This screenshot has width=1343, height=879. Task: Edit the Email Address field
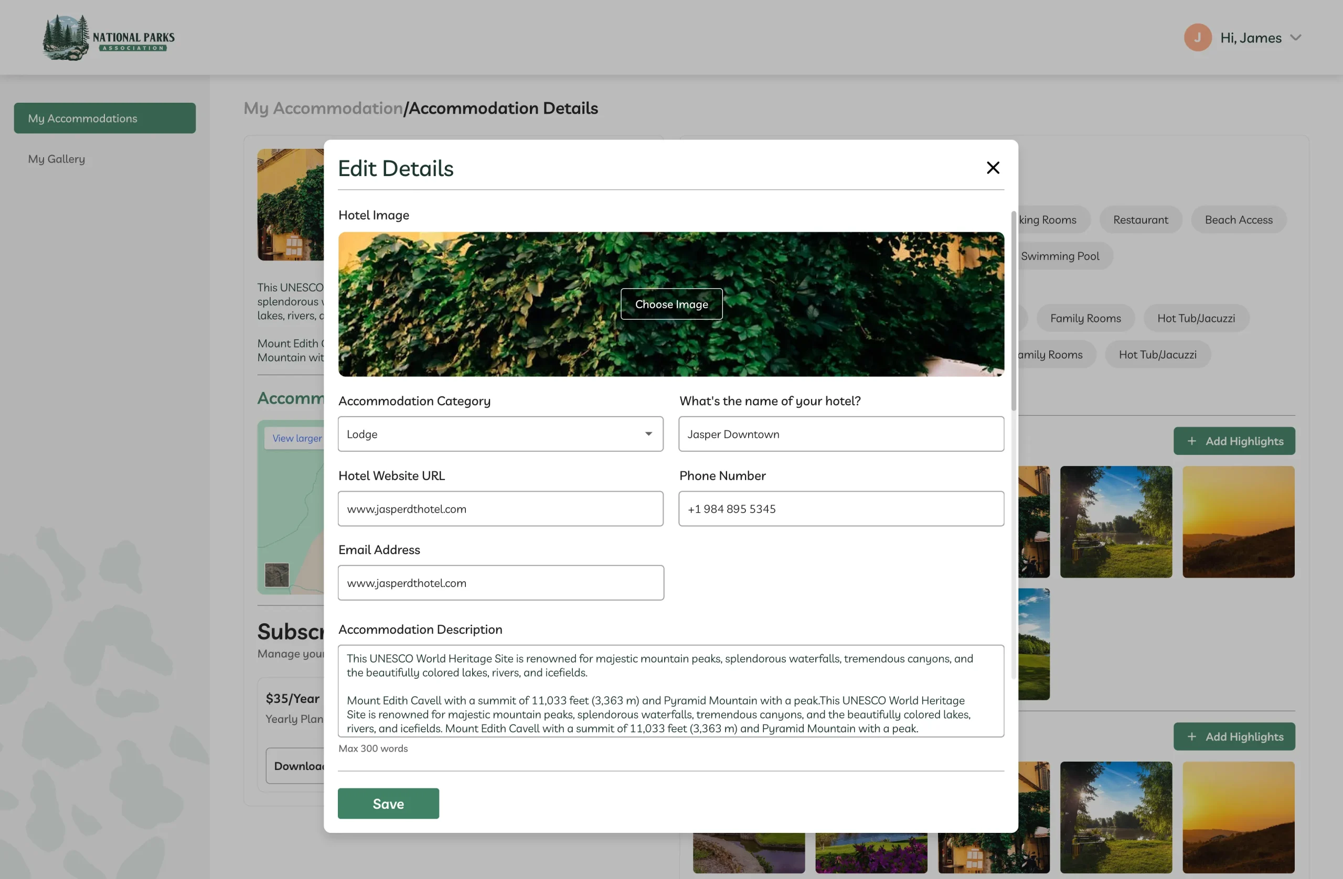[x=500, y=582]
